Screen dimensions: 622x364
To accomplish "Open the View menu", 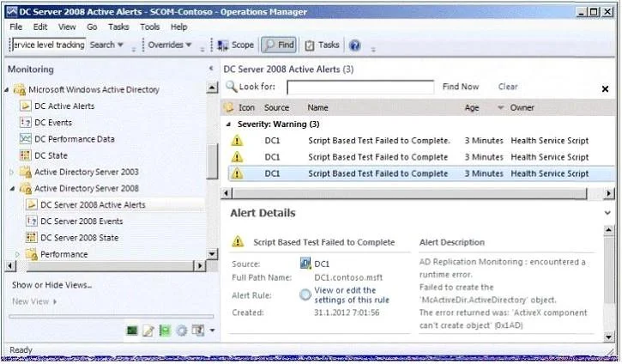I will (67, 27).
